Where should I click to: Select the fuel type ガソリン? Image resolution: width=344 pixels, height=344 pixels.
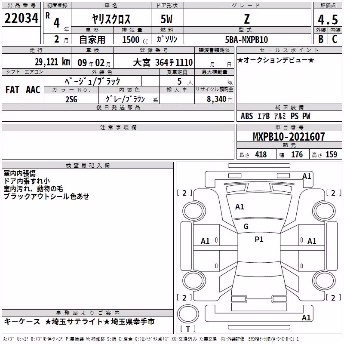[x=167, y=39]
